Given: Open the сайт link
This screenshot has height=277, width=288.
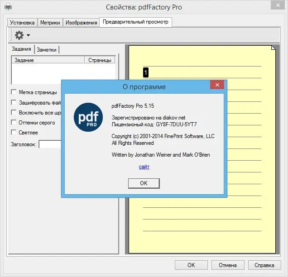Looking at the screenshot, I should click(144, 167).
